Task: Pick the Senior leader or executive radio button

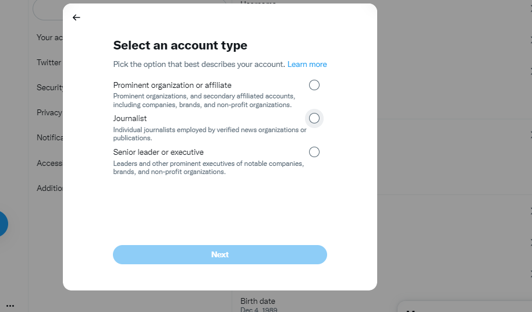Action: click(314, 152)
